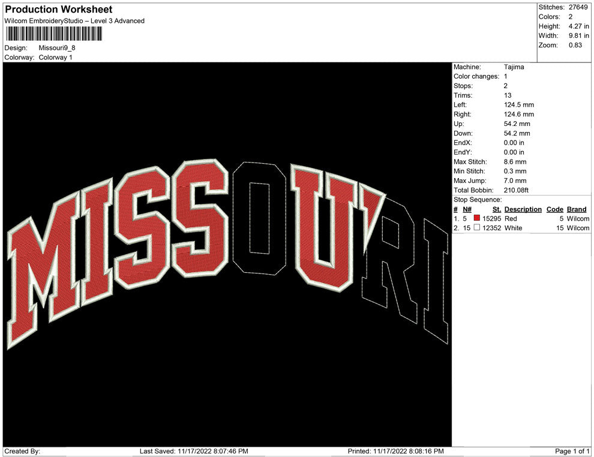594x457 pixels.
Task: Click the White description in stop sequence
Action: pos(513,228)
